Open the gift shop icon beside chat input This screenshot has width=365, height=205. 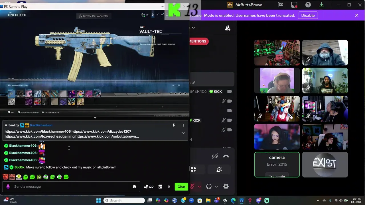(160, 186)
